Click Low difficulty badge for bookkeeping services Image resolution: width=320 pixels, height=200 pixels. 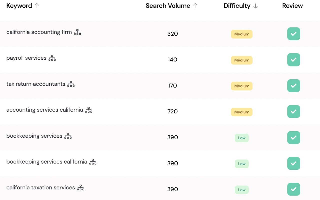pos(242,138)
